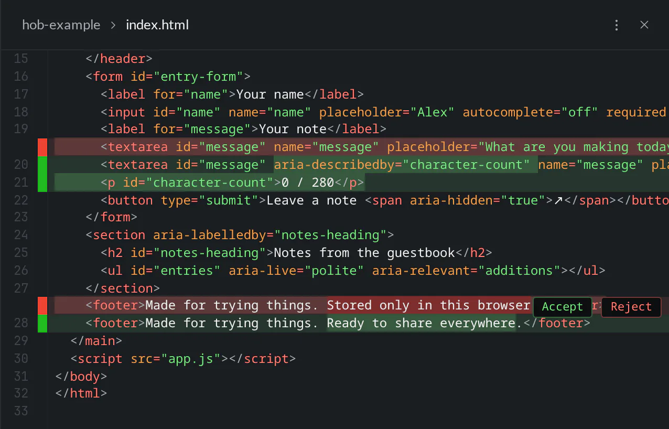Open the more options kebab menu
The image size is (669, 429).
point(617,25)
